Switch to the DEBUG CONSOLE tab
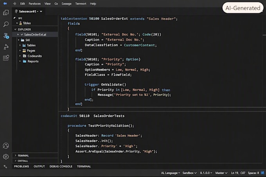 [x=61, y=166]
